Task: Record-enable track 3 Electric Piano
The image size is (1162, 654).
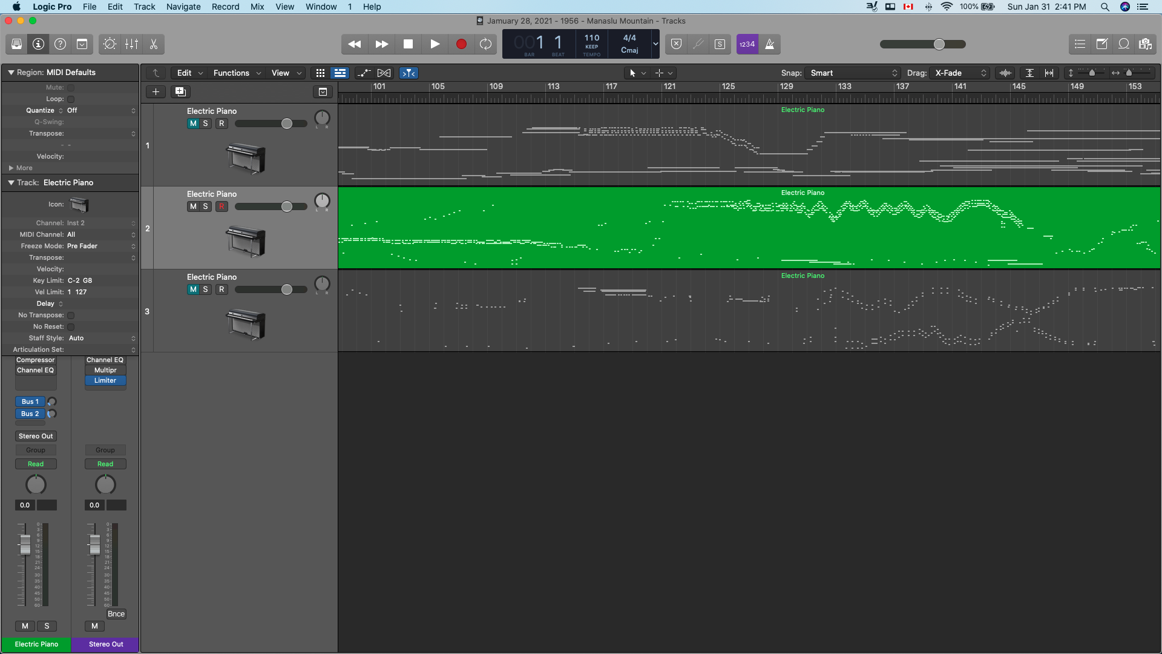Action: [x=222, y=289]
